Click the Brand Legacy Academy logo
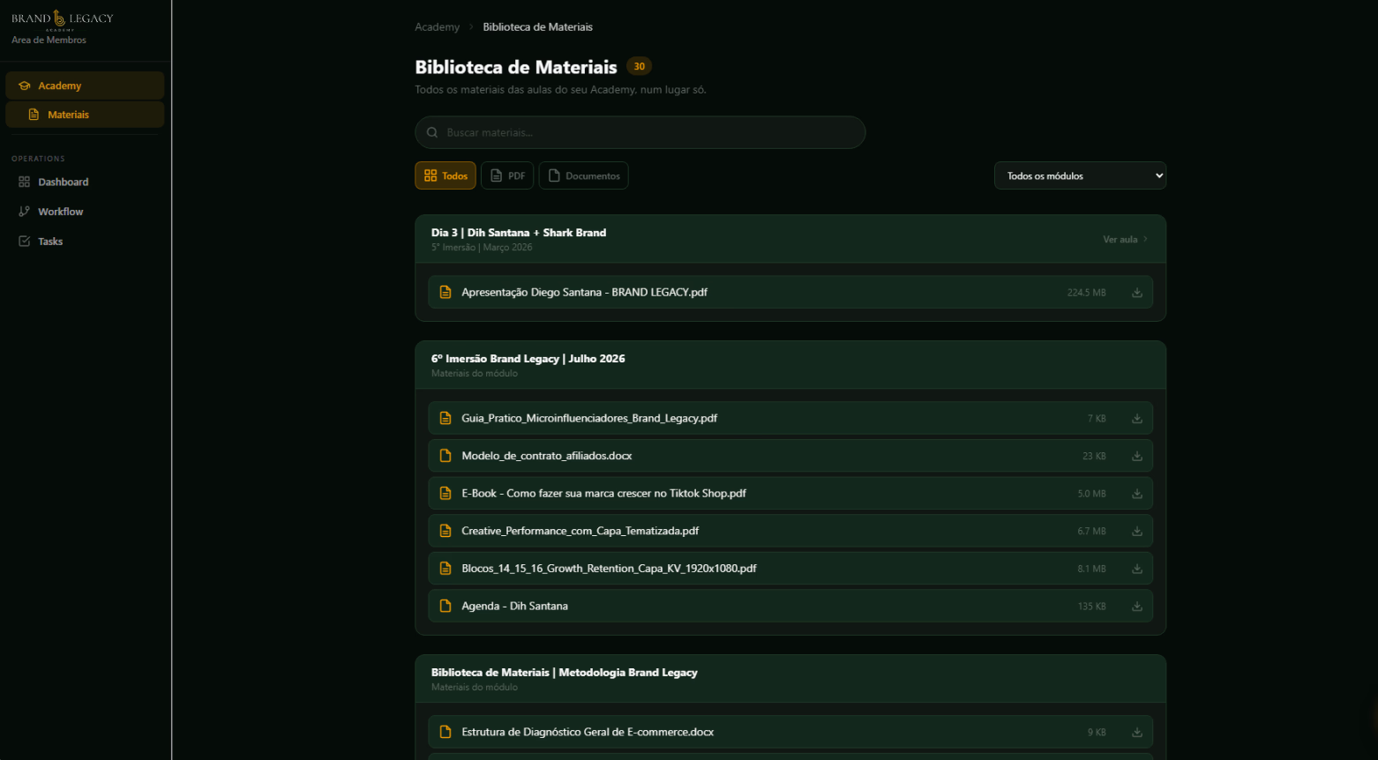This screenshot has width=1378, height=760. (x=63, y=19)
